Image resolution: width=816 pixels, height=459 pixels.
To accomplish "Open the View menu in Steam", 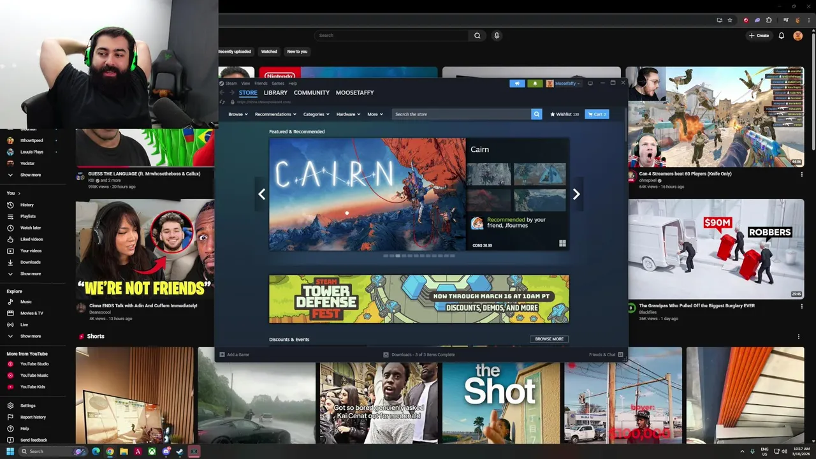I will click(x=245, y=84).
